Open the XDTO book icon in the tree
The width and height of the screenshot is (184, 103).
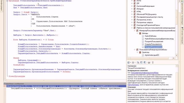point(135,1)
